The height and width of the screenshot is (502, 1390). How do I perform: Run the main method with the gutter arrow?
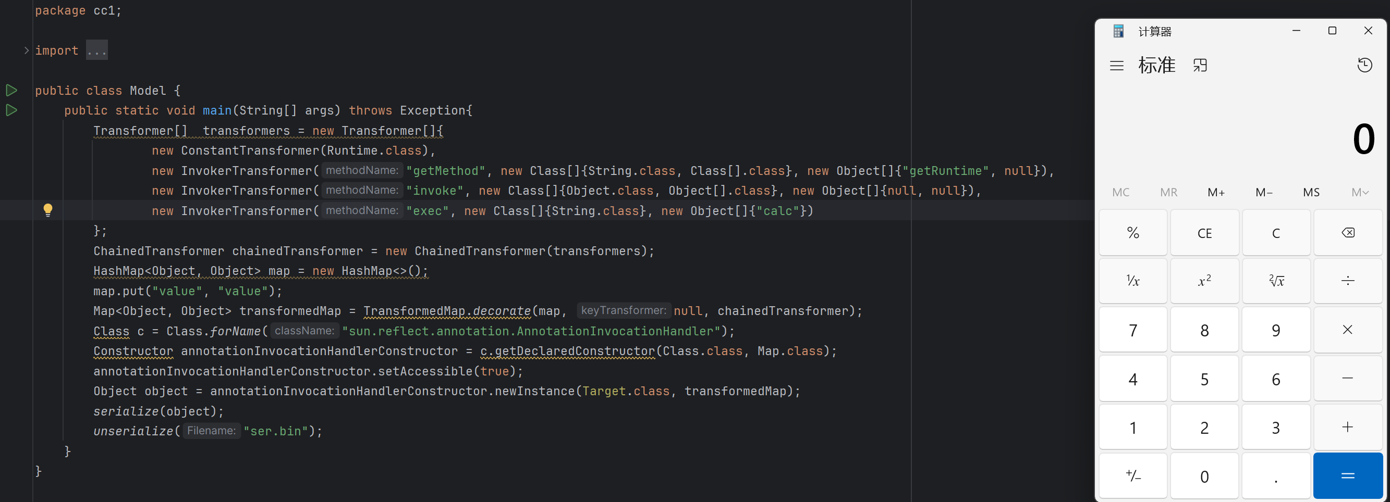click(x=11, y=110)
